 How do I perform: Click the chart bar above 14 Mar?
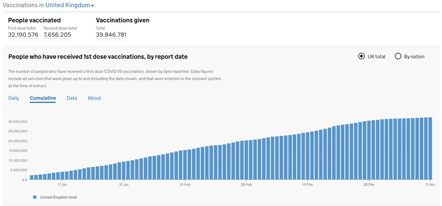[x=308, y=156]
